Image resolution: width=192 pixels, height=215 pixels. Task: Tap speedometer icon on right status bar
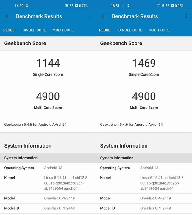click(x=158, y=6)
